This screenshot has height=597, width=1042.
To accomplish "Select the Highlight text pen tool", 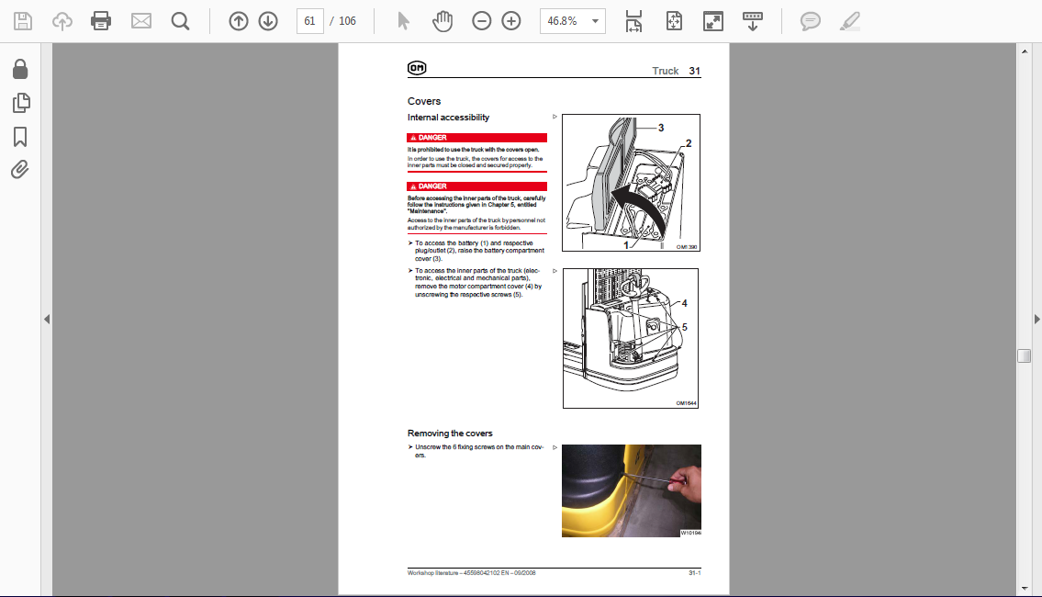I will [850, 21].
